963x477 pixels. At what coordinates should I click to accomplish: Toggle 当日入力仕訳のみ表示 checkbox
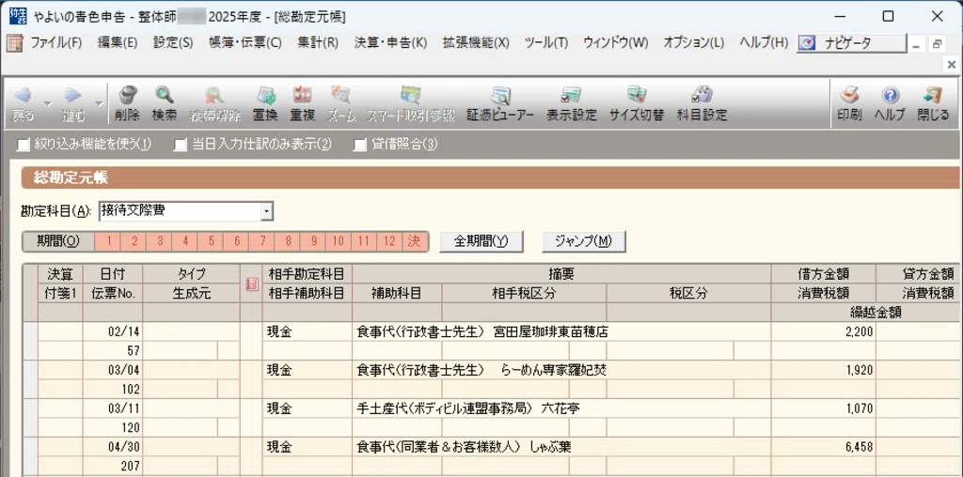tap(180, 145)
